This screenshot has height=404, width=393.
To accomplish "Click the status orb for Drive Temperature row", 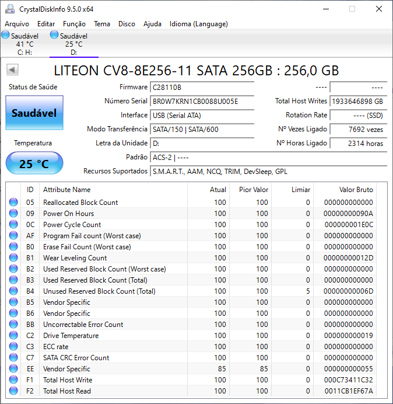I will 13,336.
